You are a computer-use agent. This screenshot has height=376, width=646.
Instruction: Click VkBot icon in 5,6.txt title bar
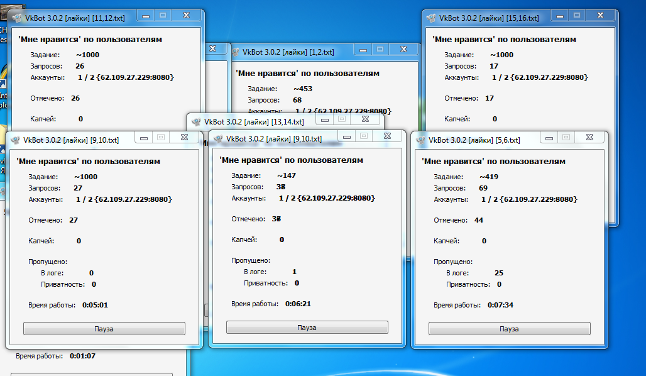[420, 140]
